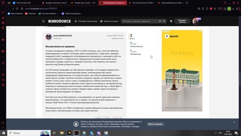Image resolution: width=241 pixels, height=136 pixels.
Task: Click the Кинопоиск logo
Action: [x=59, y=21]
